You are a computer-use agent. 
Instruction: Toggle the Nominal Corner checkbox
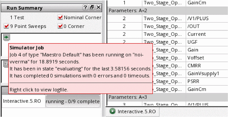[x=60, y=18]
